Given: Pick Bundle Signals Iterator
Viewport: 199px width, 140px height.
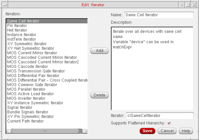Looking at the screenshot, I should tap(47, 112).
